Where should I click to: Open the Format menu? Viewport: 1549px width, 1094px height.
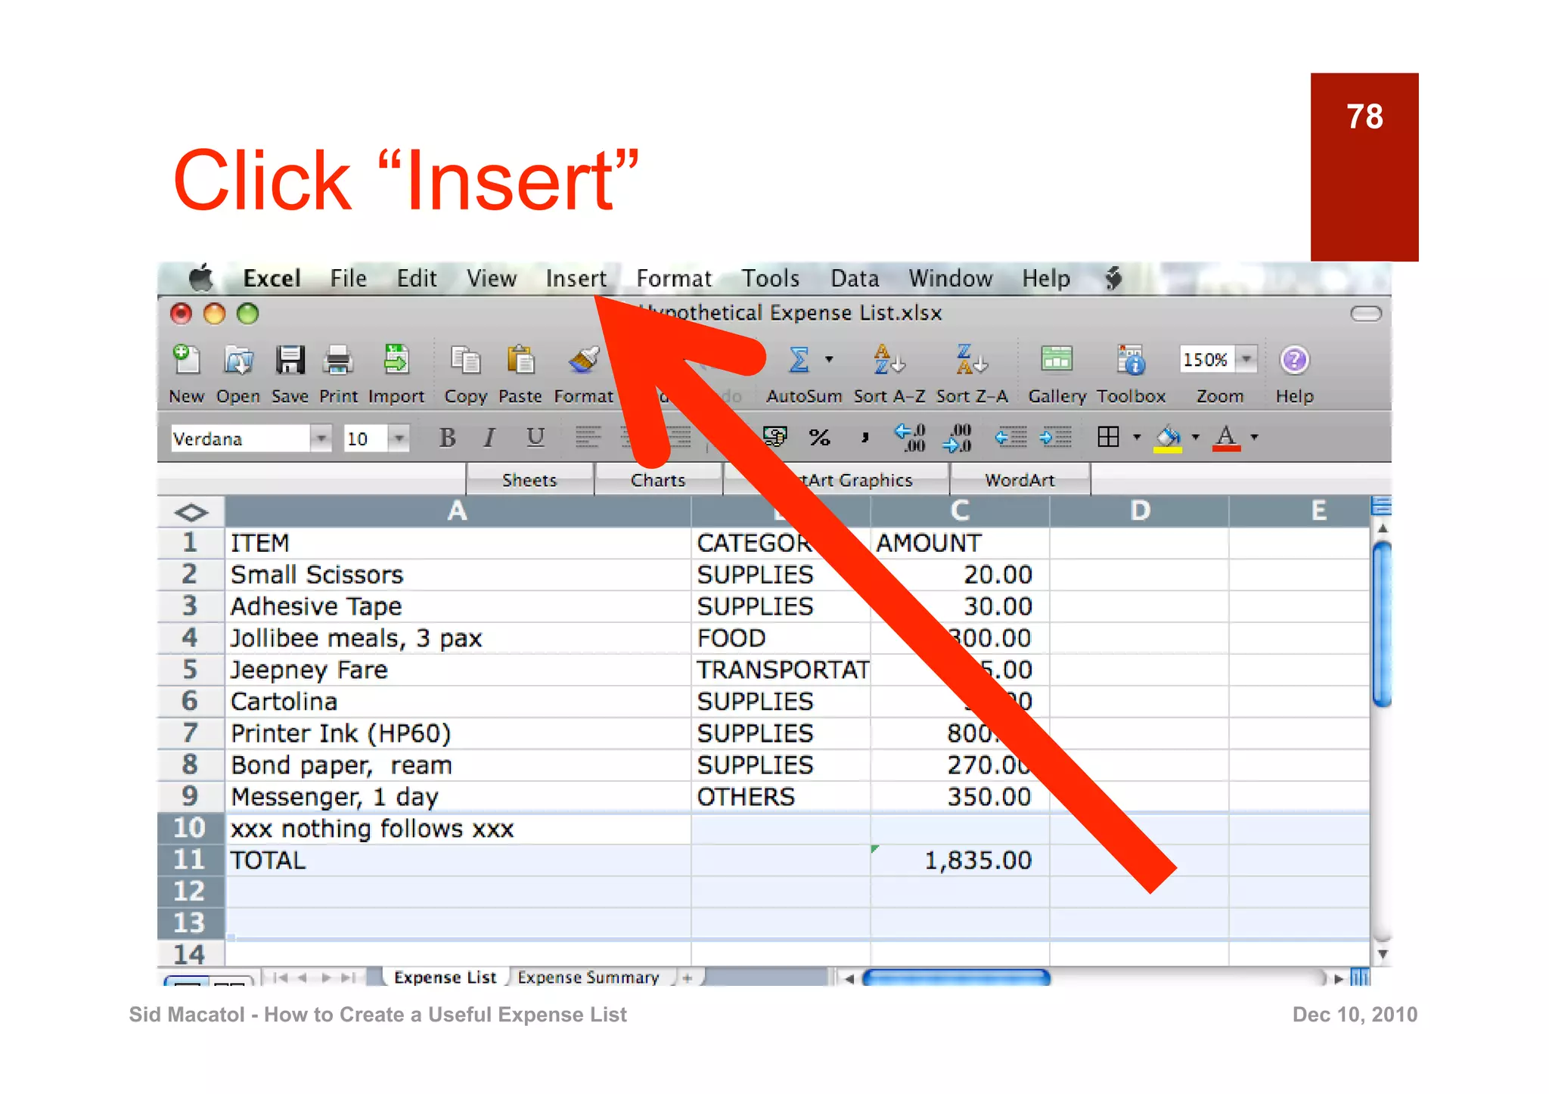click(x=674, y=278)
